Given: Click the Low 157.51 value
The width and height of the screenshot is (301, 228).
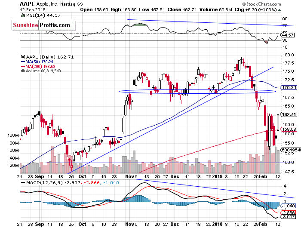Looking at the screenshot, I should pyautogui.click(x=152, y=9).
